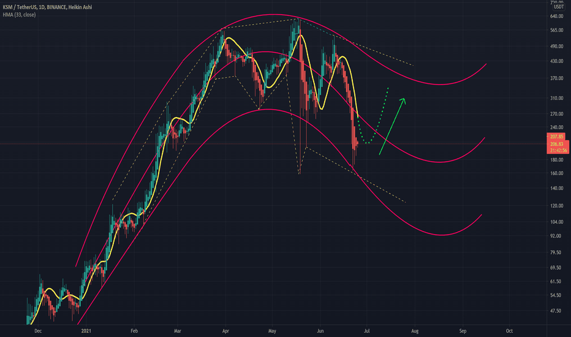Click the 160.00 price axis label
This screenshot has width=571, height=337.
pyautogui.click(x=557, y=173)
